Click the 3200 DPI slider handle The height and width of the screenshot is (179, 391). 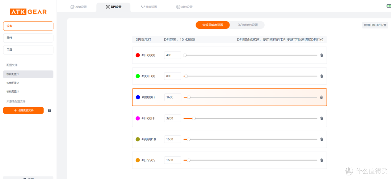pos(194,118)
